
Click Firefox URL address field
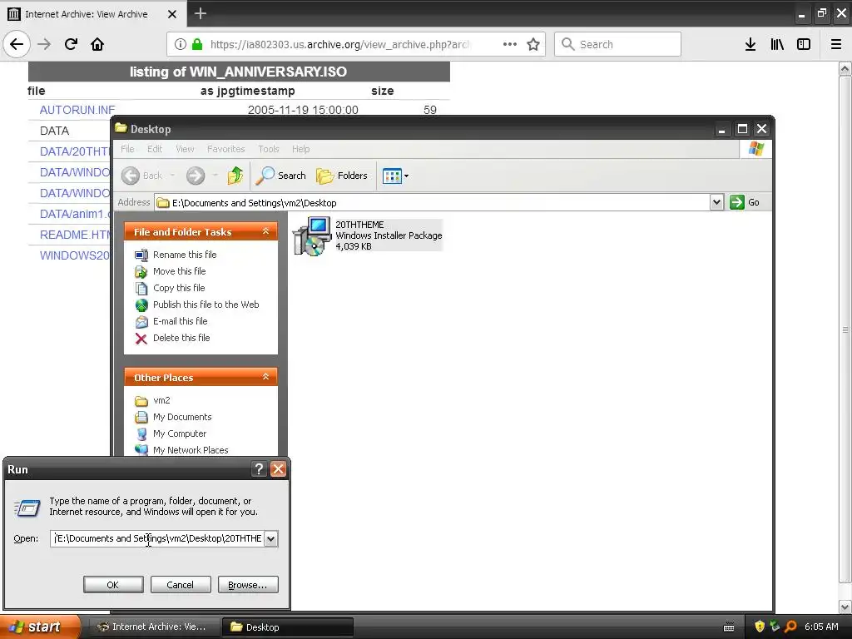339,44
